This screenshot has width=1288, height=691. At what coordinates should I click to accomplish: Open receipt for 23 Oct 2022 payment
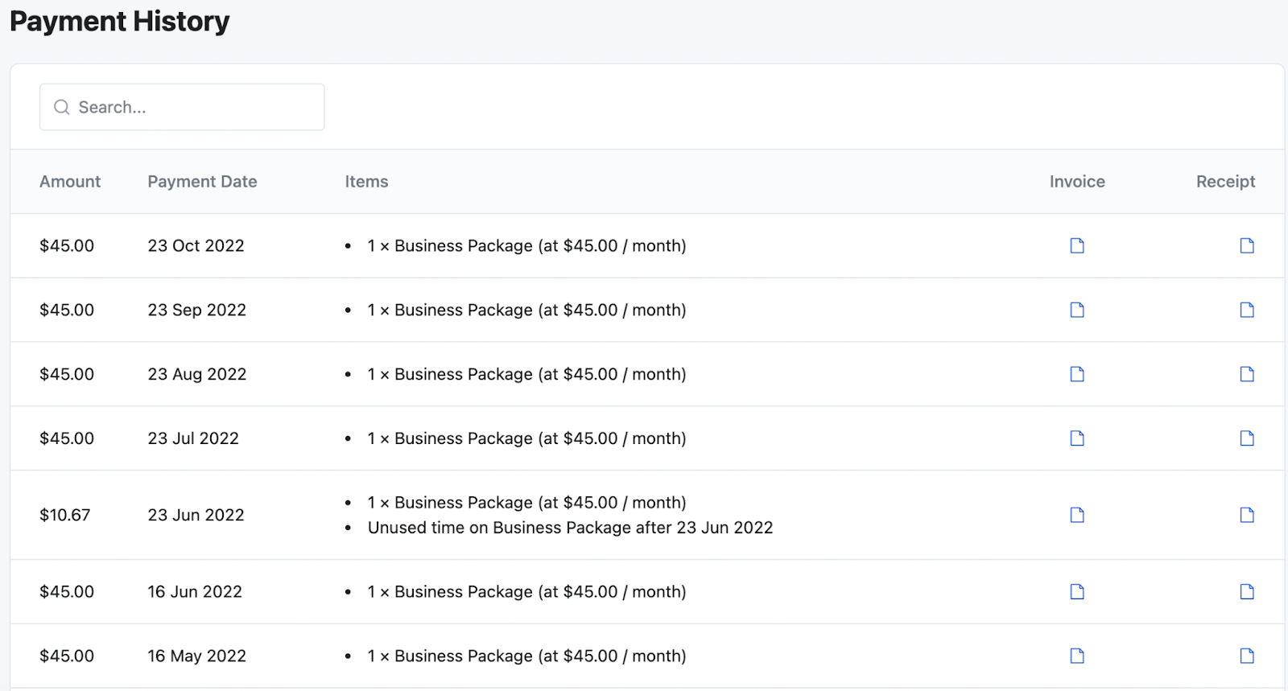pos(1247,245)
